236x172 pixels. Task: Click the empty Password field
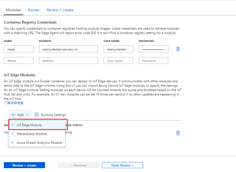coord(153,61)
